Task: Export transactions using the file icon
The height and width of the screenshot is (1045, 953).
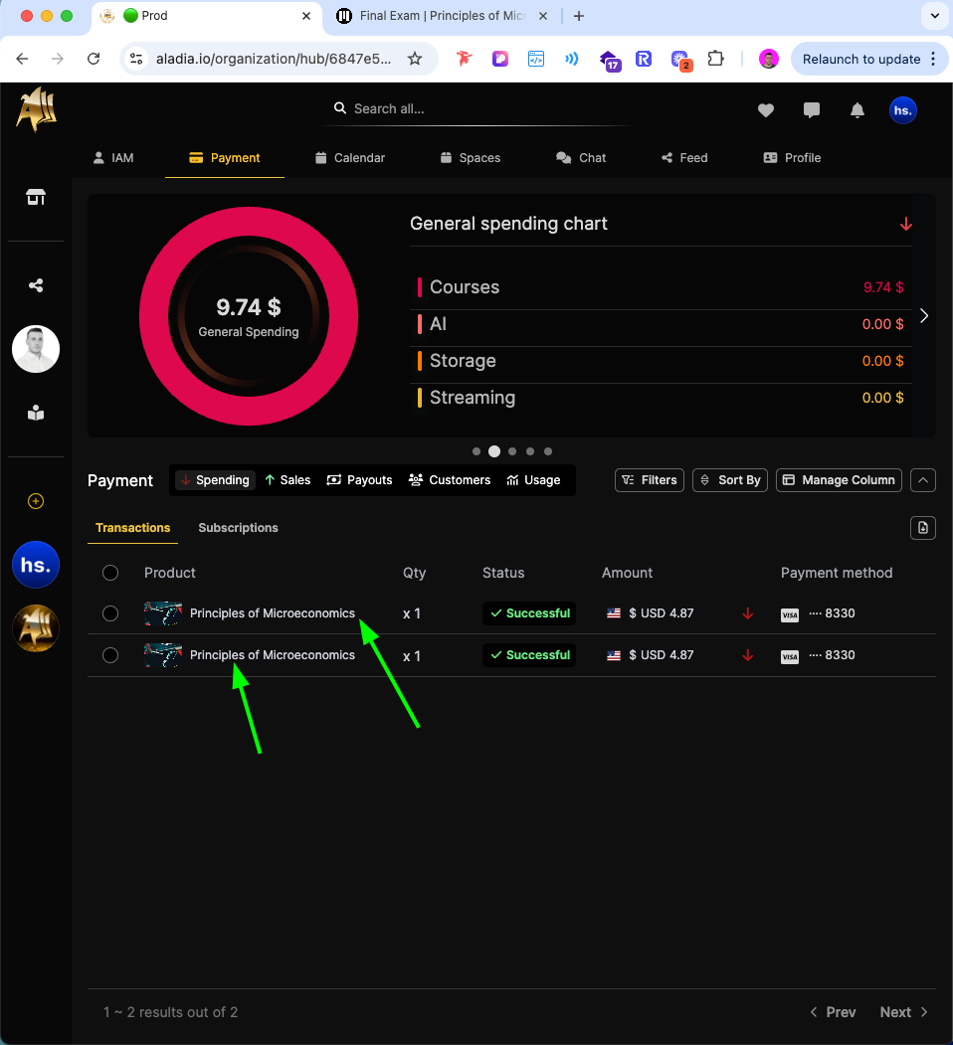Action: click(923, 528)
